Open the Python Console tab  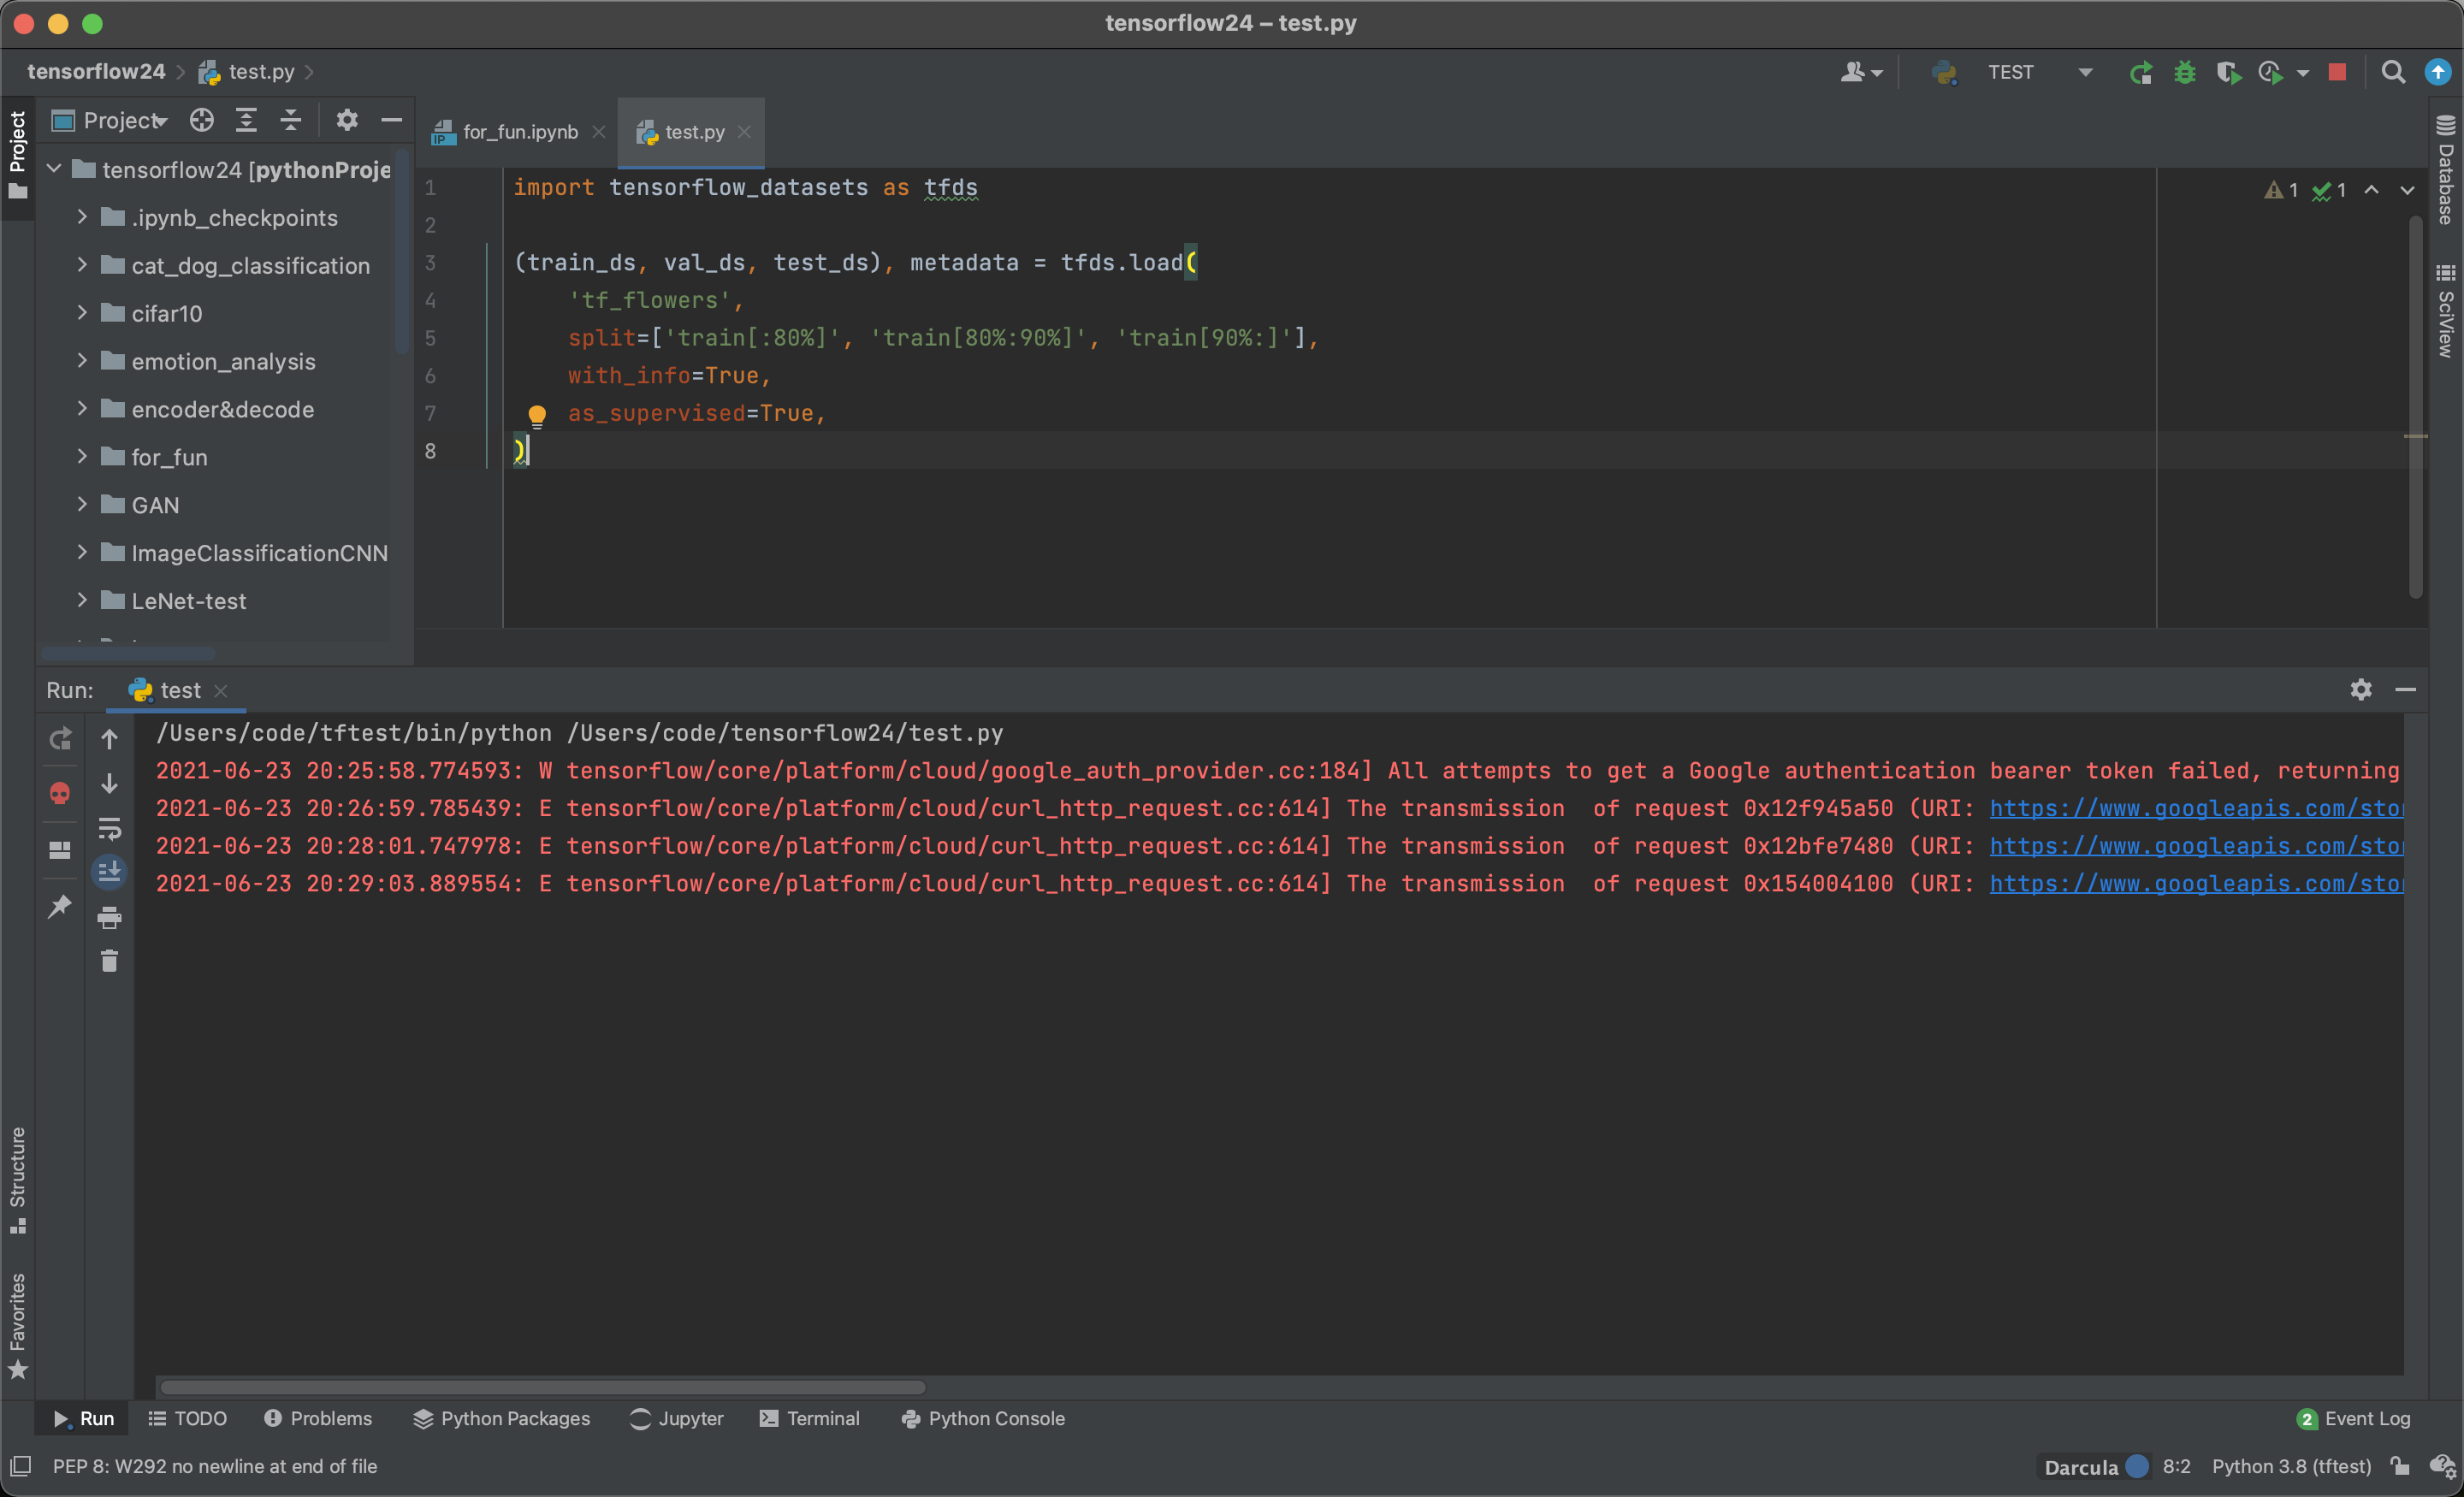tap(983, 1418)
